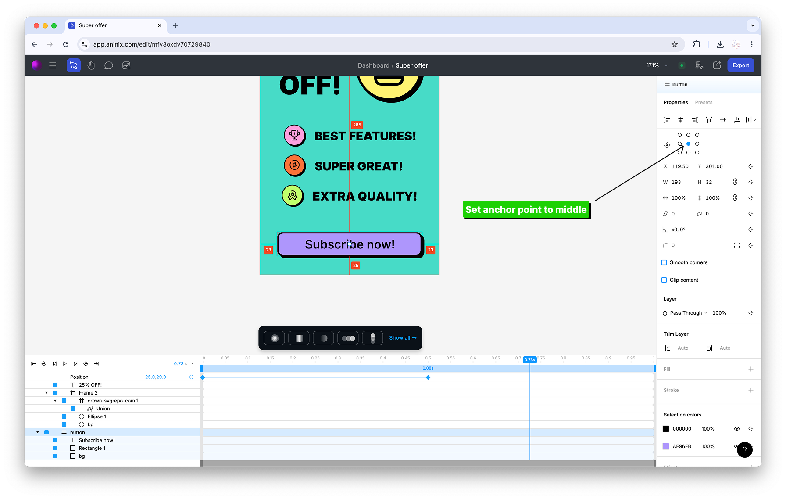This screenshot has width=786, height=499.
Task: Click the share icon next to Export
Action: click(717, 65)
